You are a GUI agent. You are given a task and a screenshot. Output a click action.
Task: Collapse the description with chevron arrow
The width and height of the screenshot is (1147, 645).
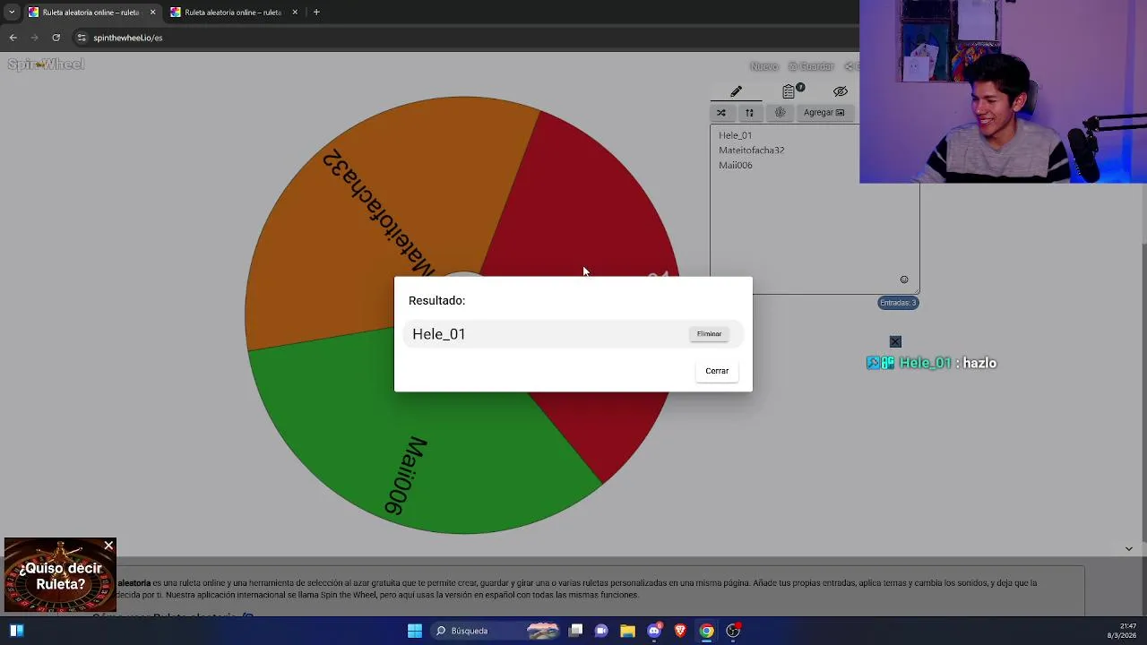[1129, 548]
